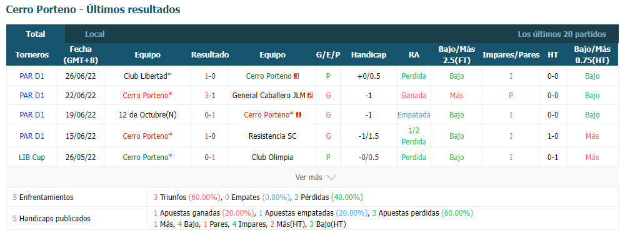Viewport: 625px width, 235px height.
Task: Click the Bajo/Más 2.5(FT) column header
Action: click(457, 55)
